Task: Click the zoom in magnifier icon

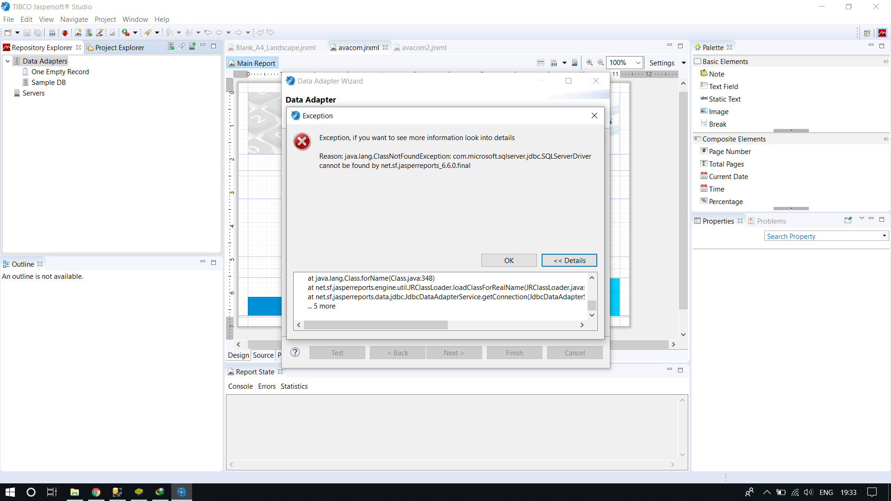Action: pos(589,63)
